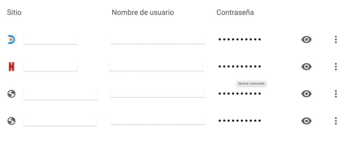This screenshot has width=348, height=142.
Task: Open the Netflix site link field
Action: click(x=51, y=67)
